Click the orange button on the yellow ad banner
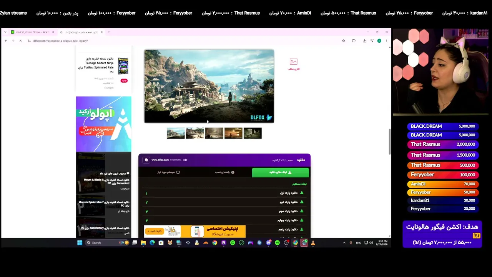Viewport: 492px width, 277px height. pyautogui.click(x=155, y=231)
